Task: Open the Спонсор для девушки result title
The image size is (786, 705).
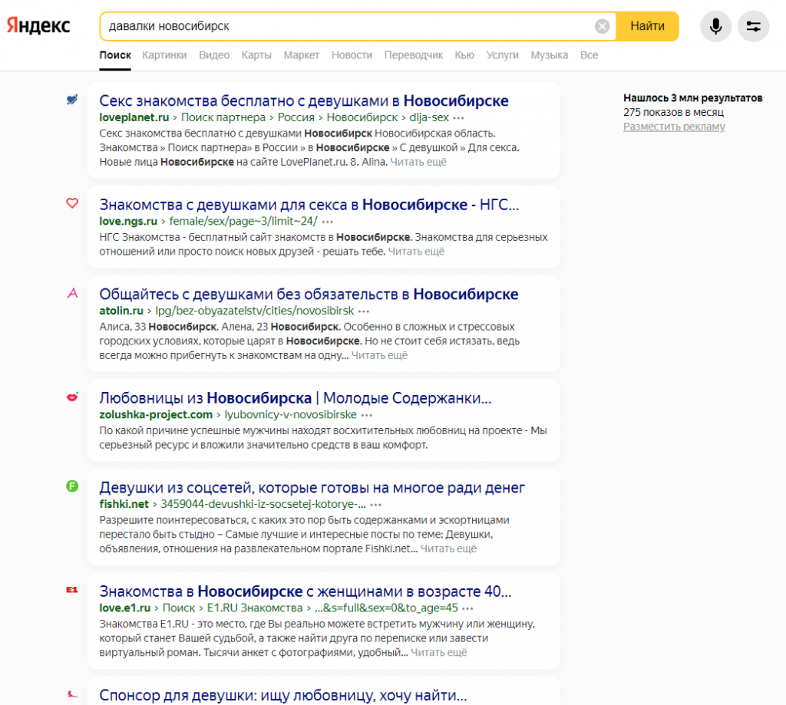Action: tap(282, 695)
